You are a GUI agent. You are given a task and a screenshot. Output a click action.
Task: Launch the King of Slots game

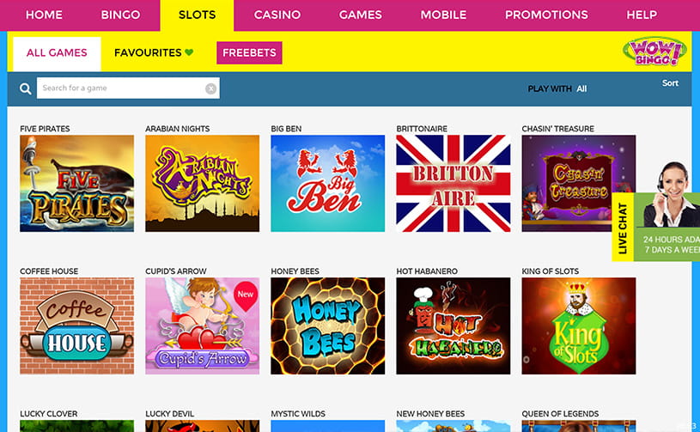579,326
